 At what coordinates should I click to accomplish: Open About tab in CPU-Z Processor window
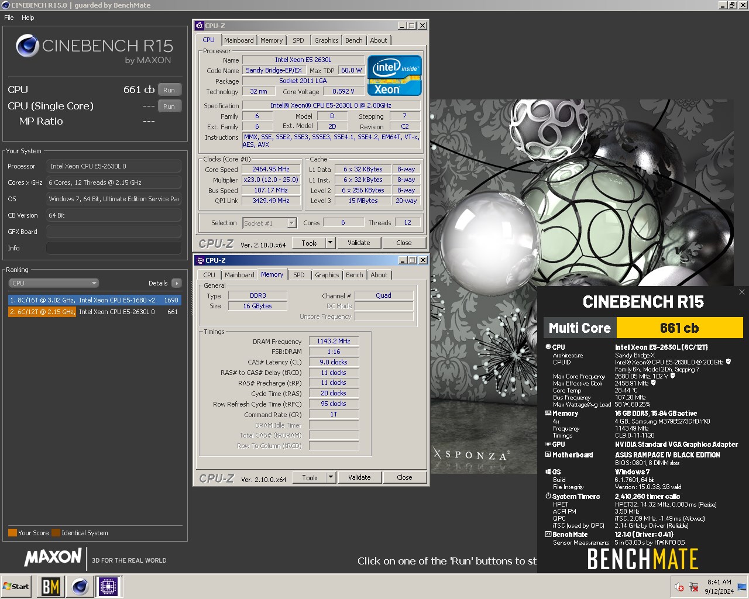point(378,40)
